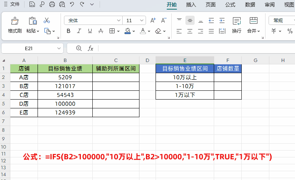Expand quick access toolbar chevron
295x180 pixels.
pos(92,4)
